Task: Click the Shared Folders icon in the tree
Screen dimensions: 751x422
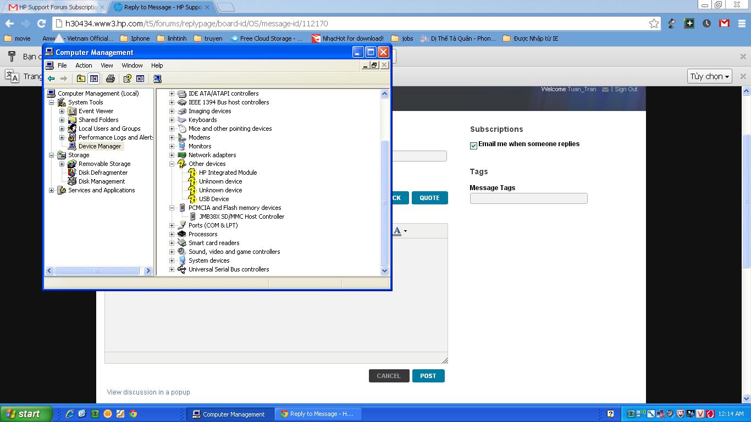Action: point(72,120)
